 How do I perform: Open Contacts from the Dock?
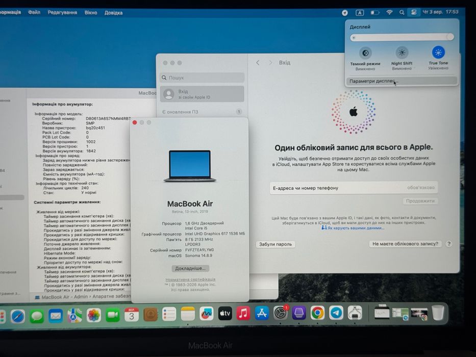151,315
